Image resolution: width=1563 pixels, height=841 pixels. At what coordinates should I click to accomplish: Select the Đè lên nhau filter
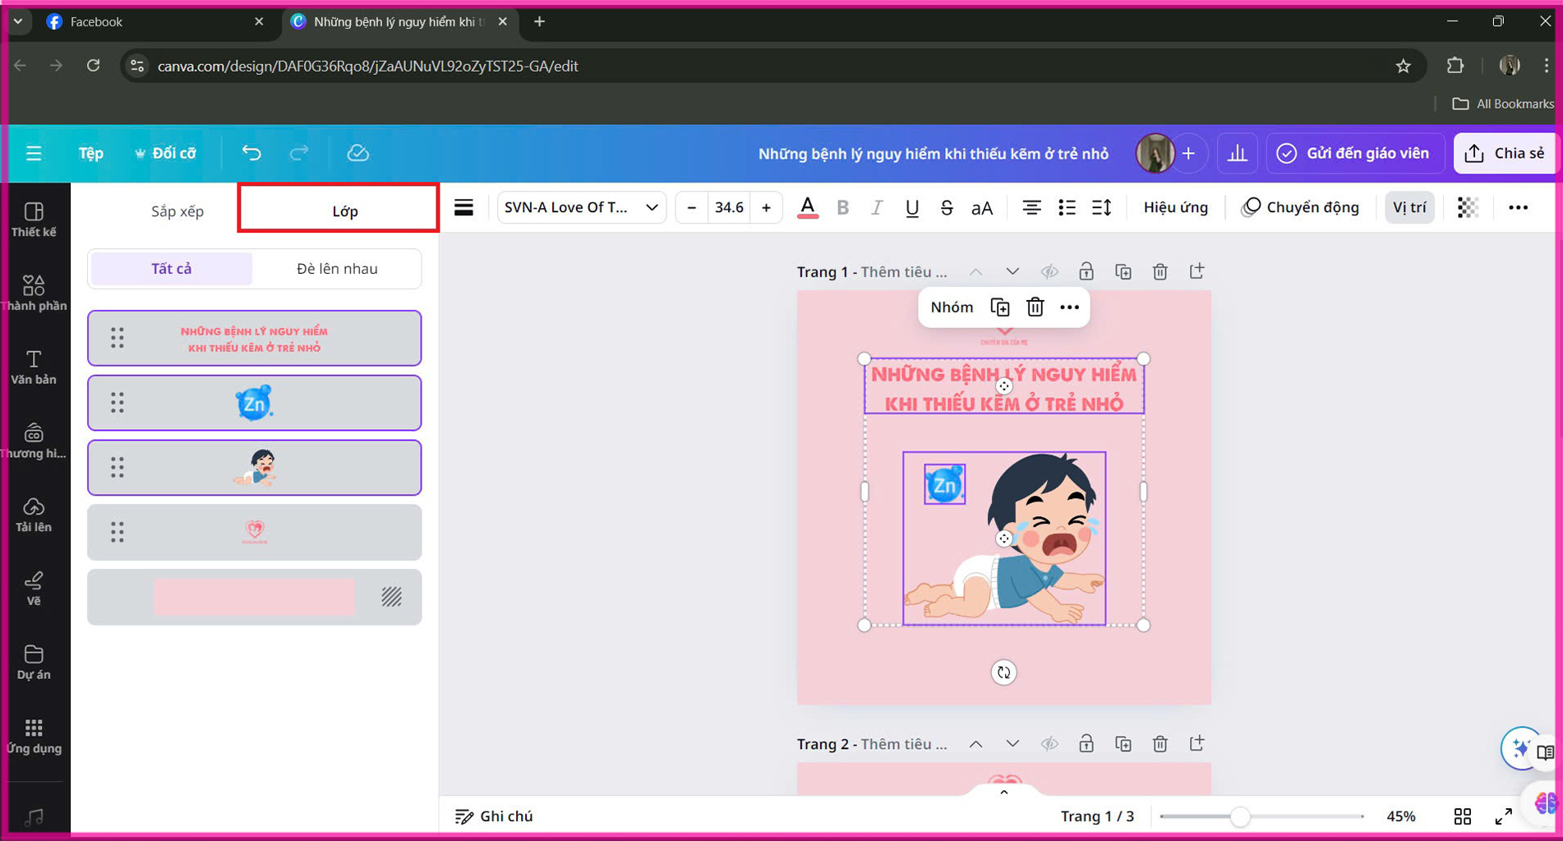click(x=337, y=269)
